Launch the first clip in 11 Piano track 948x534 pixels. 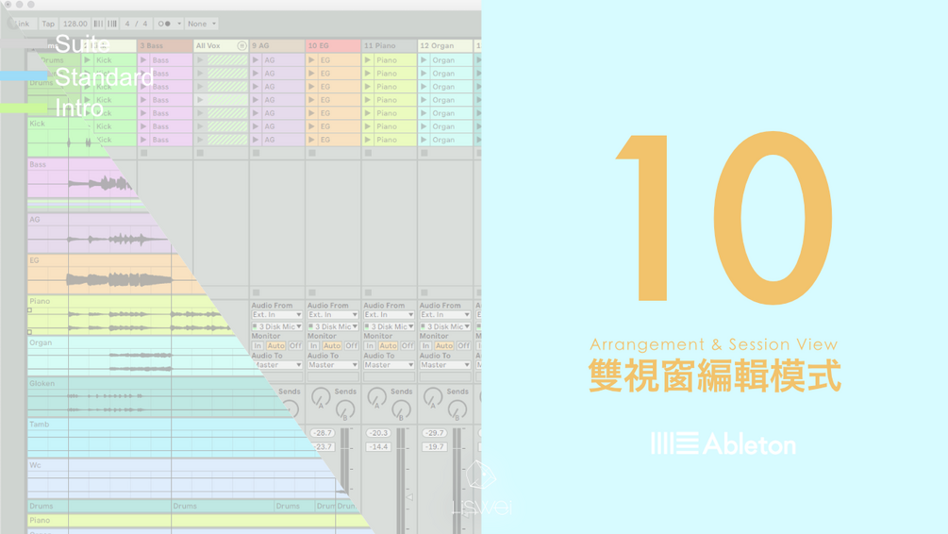click(368, 59)
